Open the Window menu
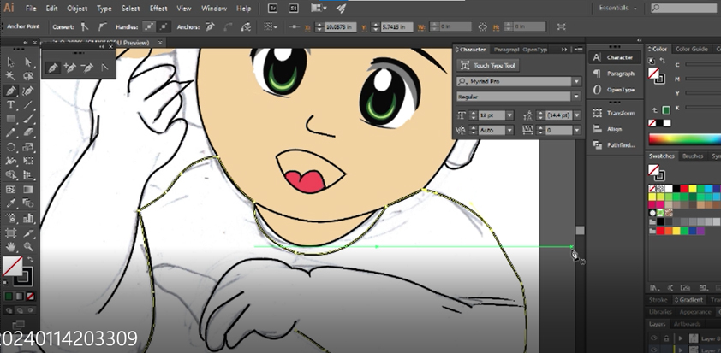 214,9
